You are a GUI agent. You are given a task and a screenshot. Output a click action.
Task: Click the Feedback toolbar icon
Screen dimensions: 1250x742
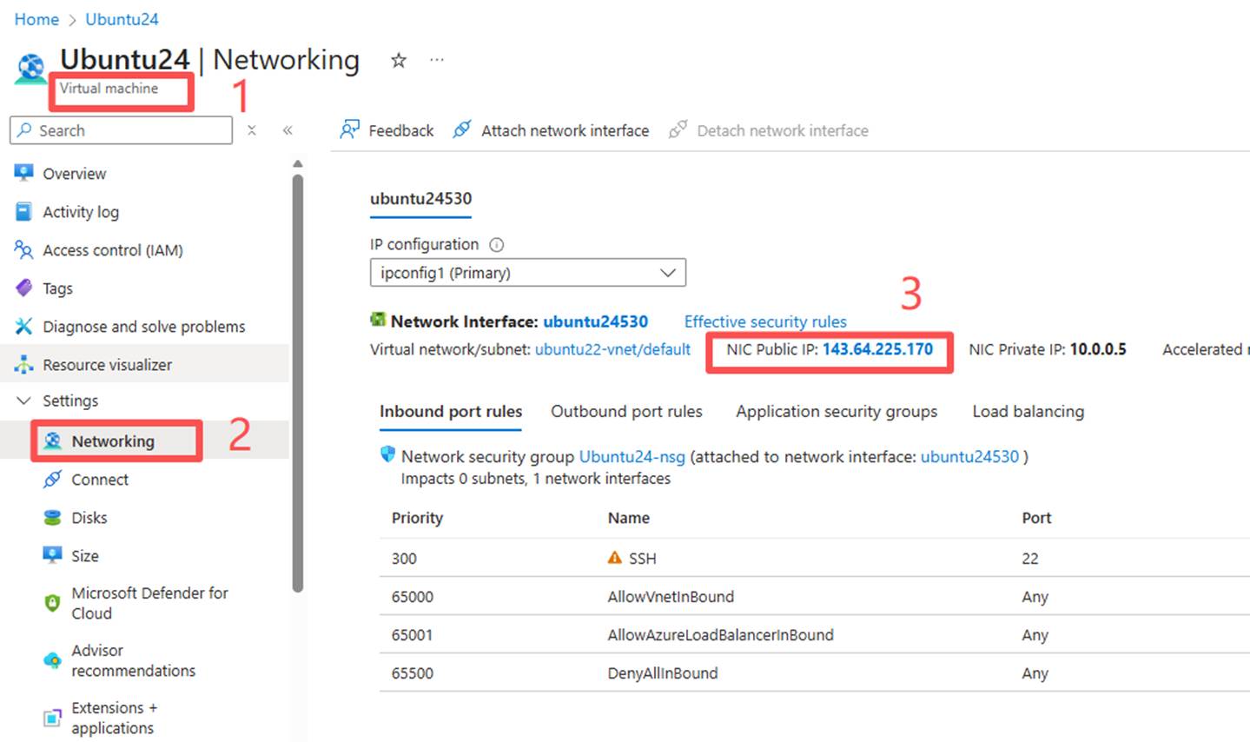tap(349, 130)
